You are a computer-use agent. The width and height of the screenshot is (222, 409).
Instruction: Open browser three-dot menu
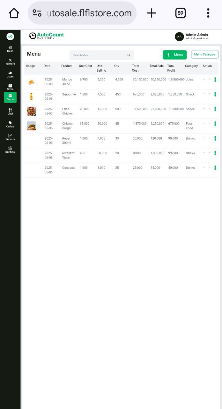[208, 13]
